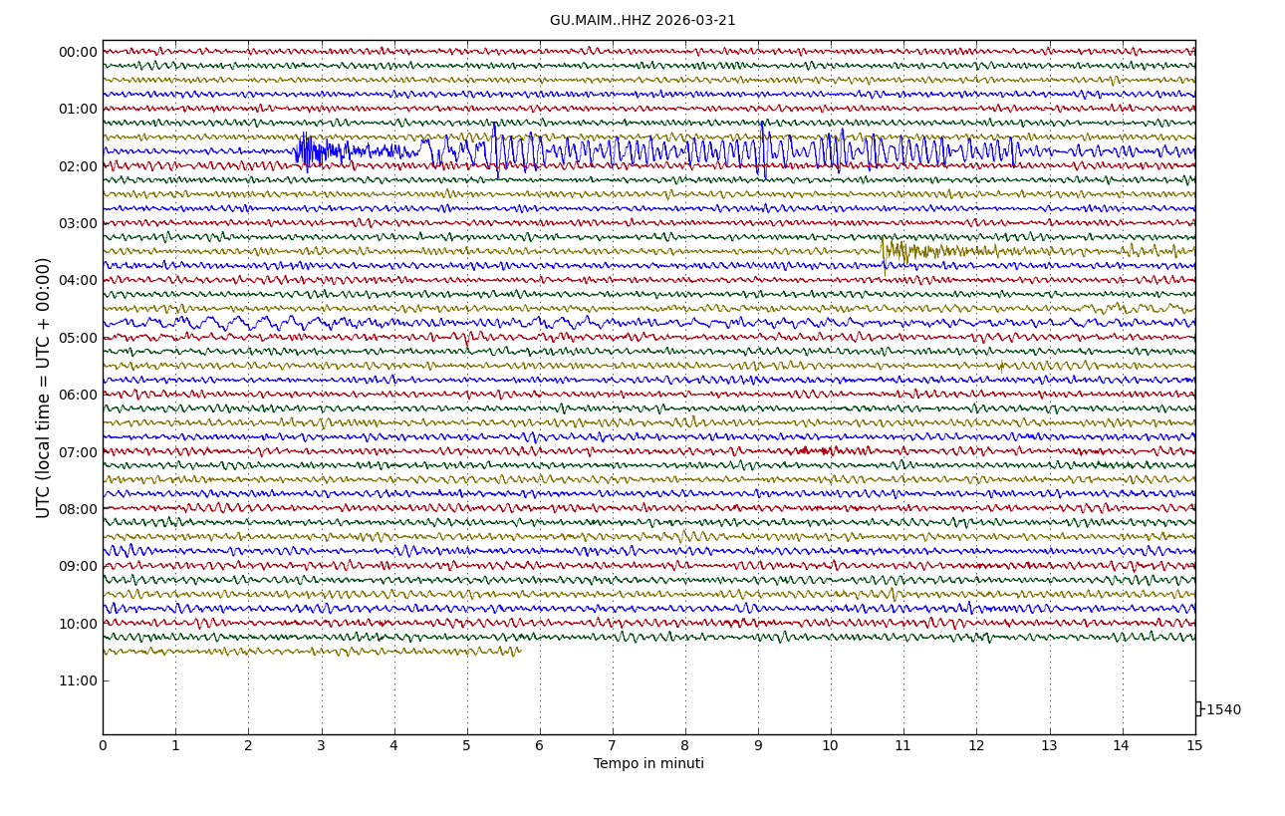Click the end of the last olive trace
This screenshot has height=816, width=1285.
pyautogui.click(x=519, y=651)
